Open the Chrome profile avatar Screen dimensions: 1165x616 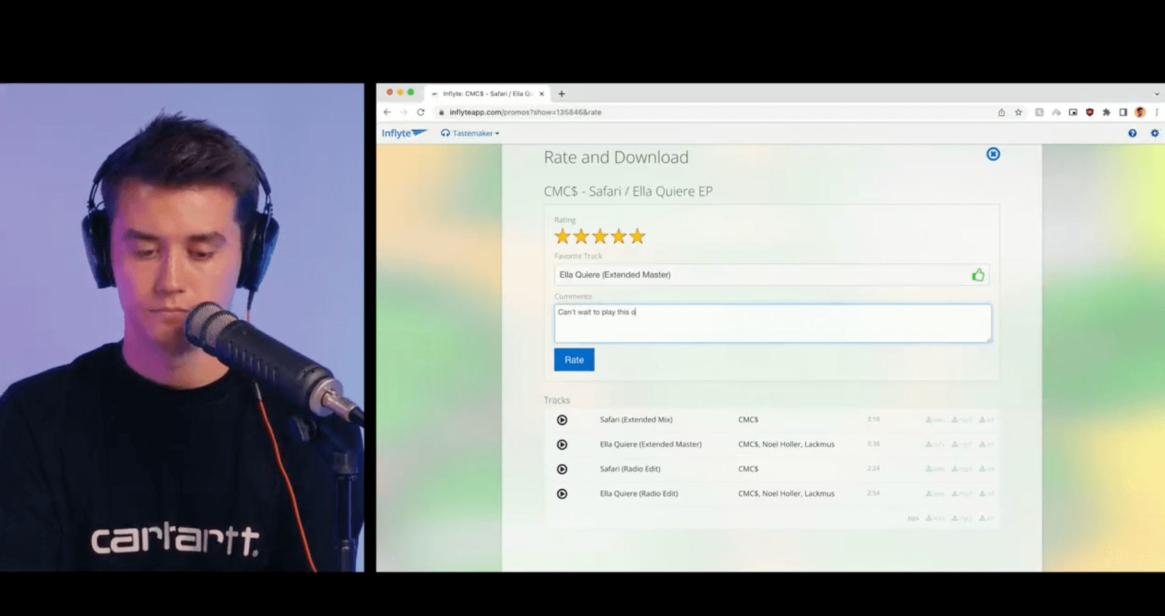(x=1140, y=112)
